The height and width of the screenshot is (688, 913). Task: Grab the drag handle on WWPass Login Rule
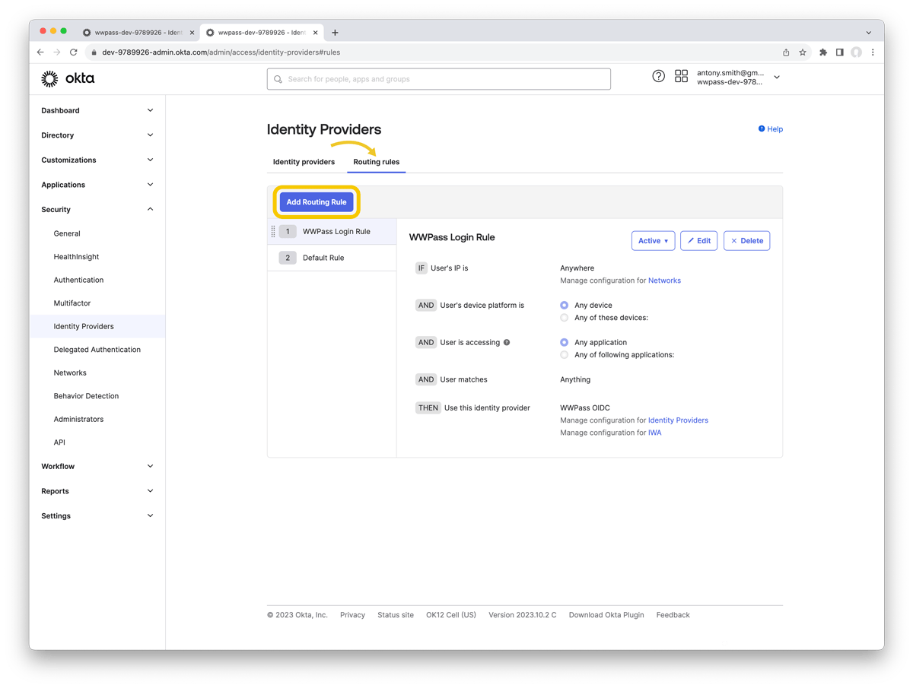(x=273, y=231)
